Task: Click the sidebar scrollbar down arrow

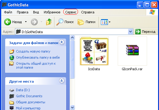Action: [72, 107]
